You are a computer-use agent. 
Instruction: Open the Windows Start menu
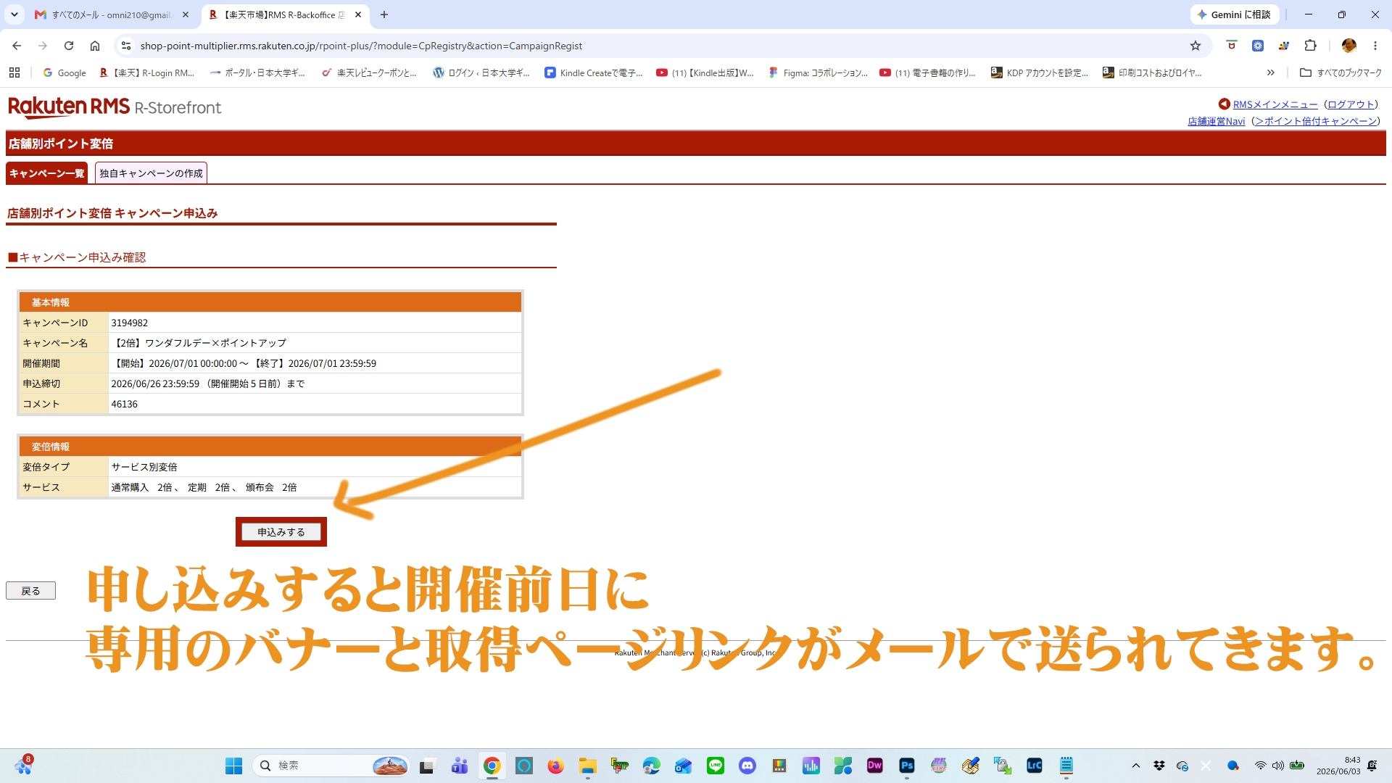click(x=233, y=766)
